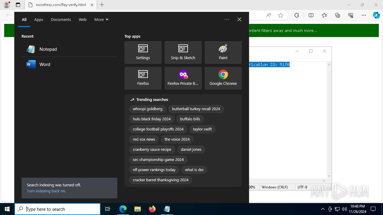Search college football playoffs 2024

(x=158, y=129)
